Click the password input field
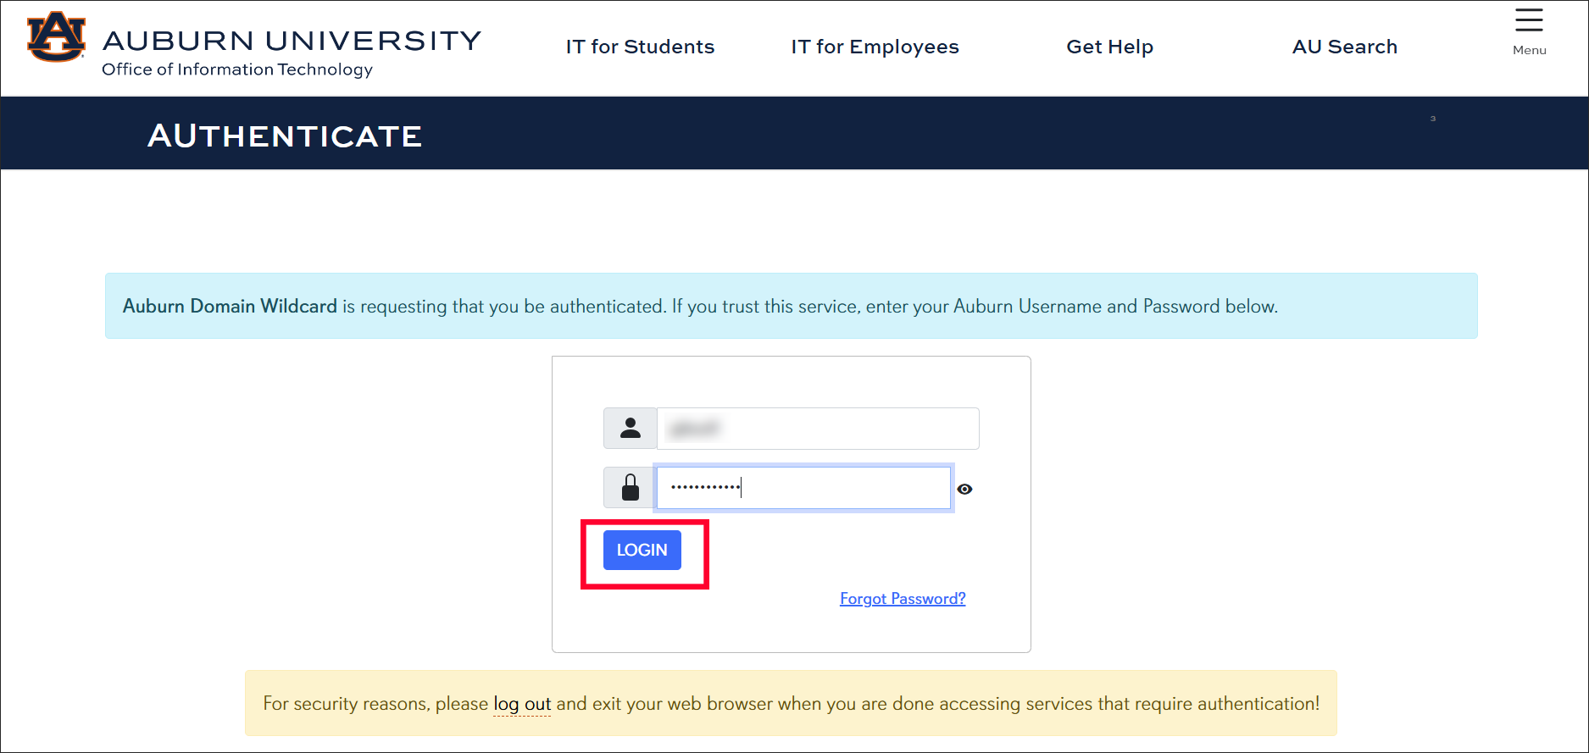Screen dimensions: 1589x753 [803, 487]
